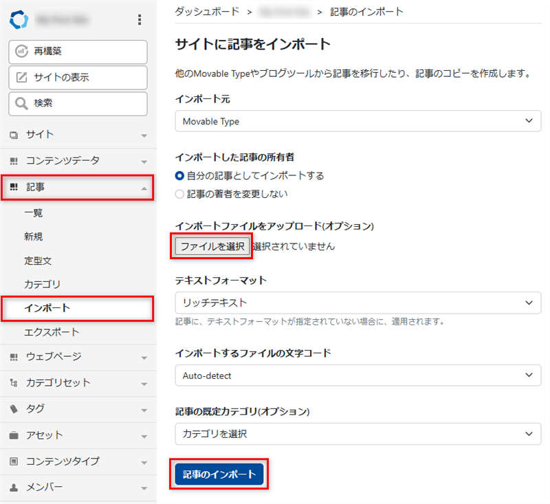The width and height of the screenshot is (550, 504).
Task: Select 記事の著者を変更しない radio option
Action: click(x=180, y=194)
